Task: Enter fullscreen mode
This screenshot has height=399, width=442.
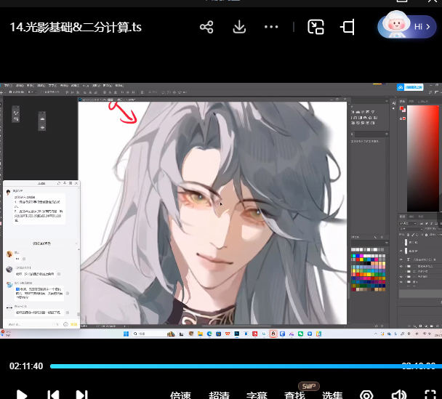Action: (430, 395)
